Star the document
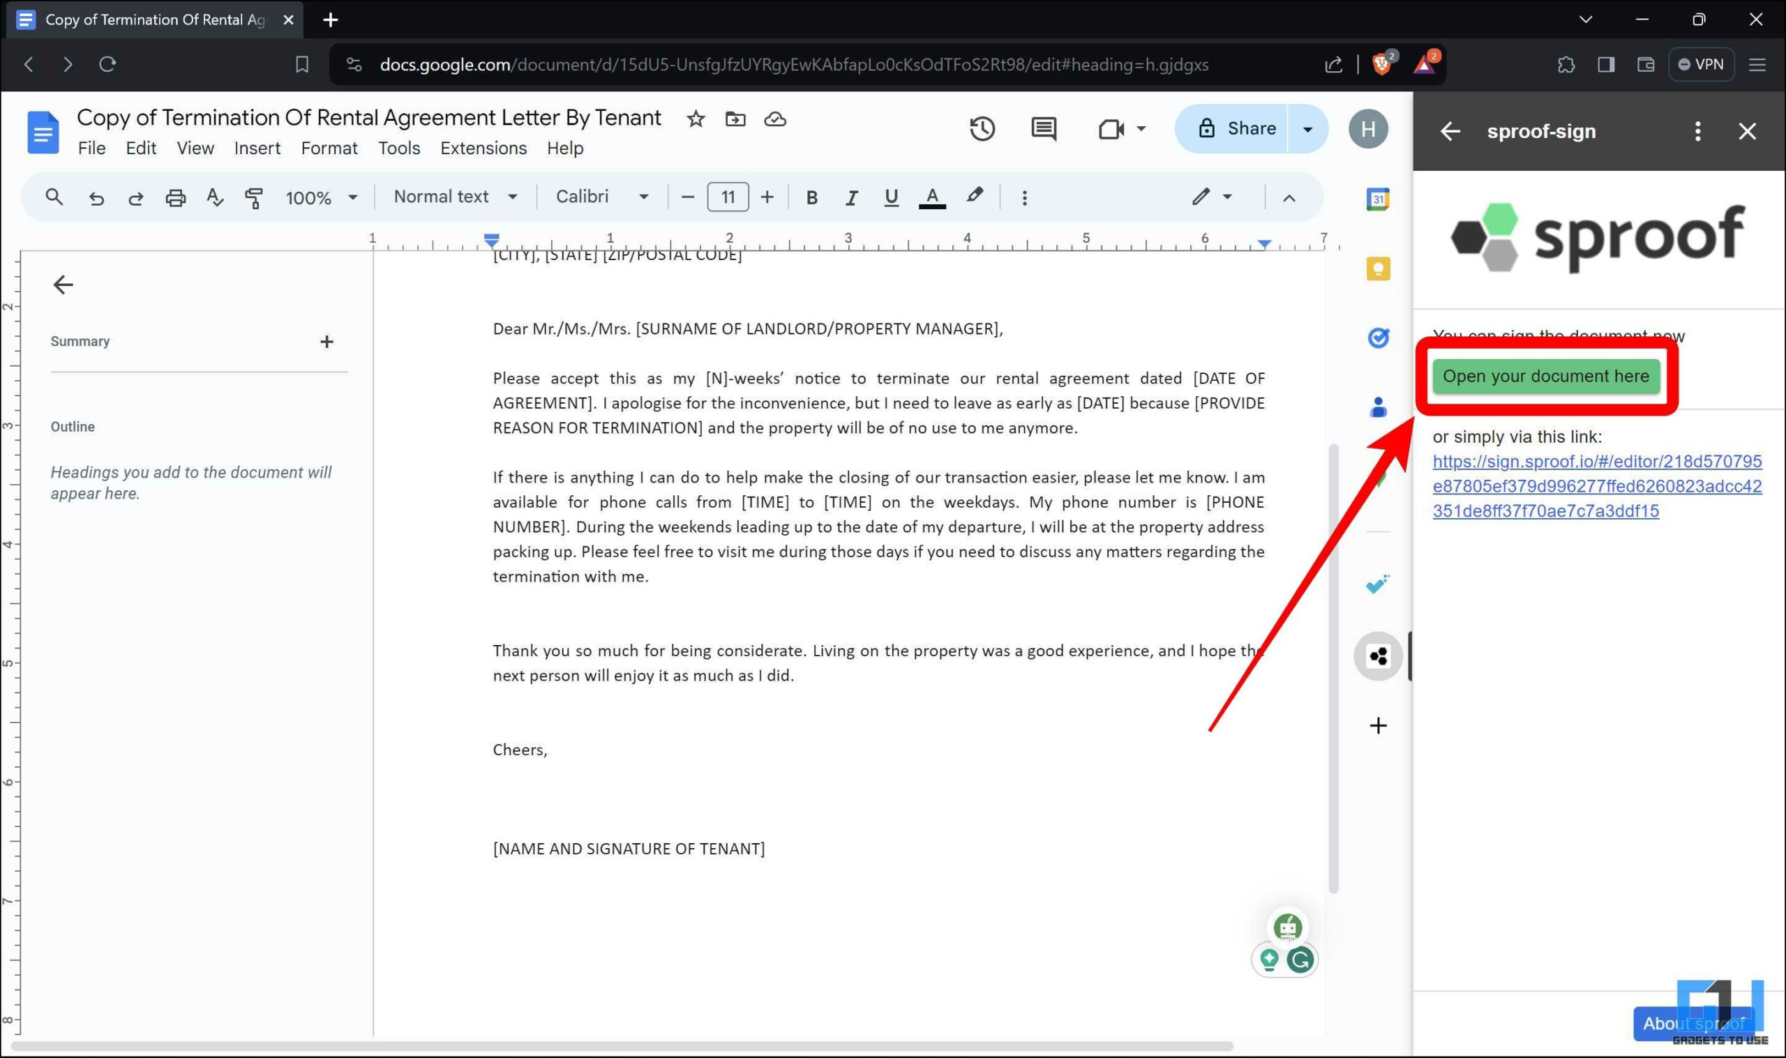The width and height of the screenshot is (1786, 1058). click(695, 119)
